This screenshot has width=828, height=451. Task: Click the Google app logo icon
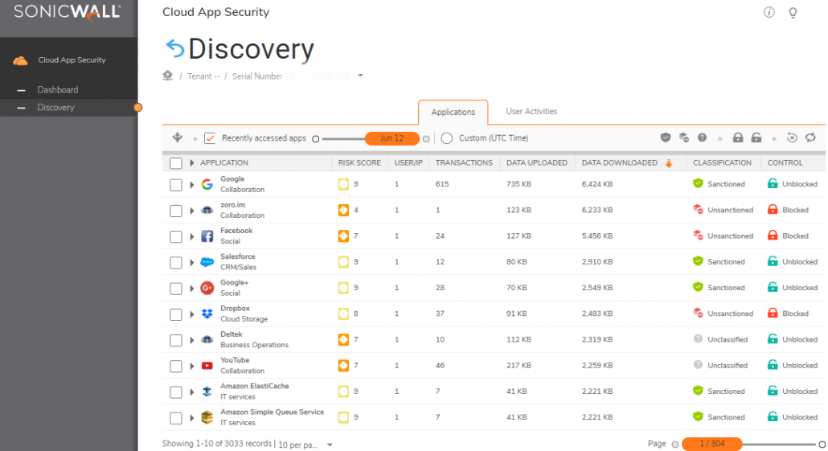pos(207,184)
